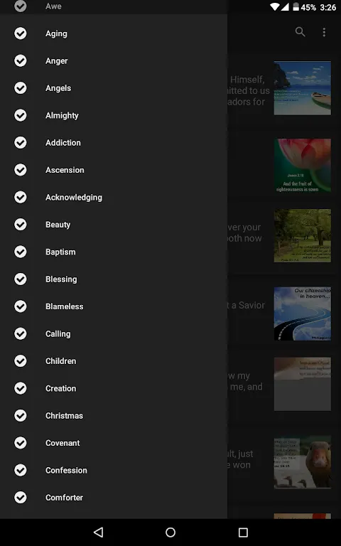The width and height of the screenshot is (341, 546).
Task: Tap the Android home circle button
Action: (x=170, y=532)
